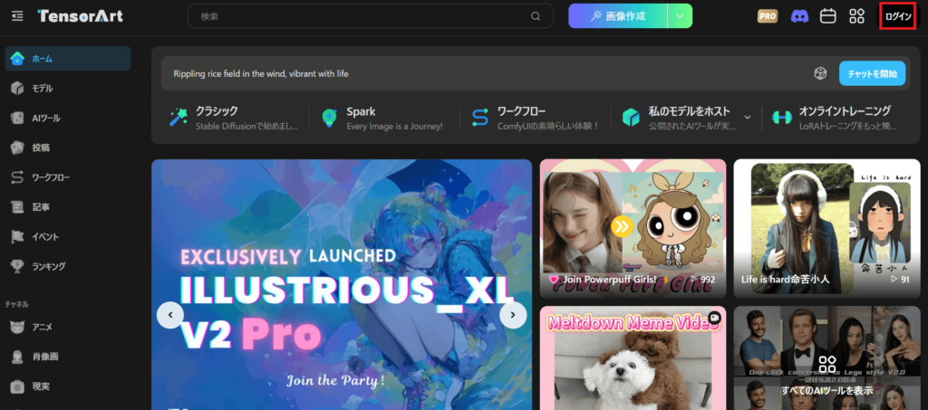Image resolution: width=928 pixels, height=410 pixels.
Task: Click the ランキング trophy icon
Action: (x=18, y=266)
